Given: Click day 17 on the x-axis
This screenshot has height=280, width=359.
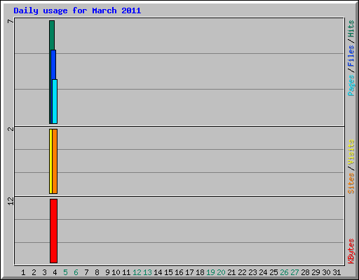Looking at the screenshot, I should pos(189,272).
